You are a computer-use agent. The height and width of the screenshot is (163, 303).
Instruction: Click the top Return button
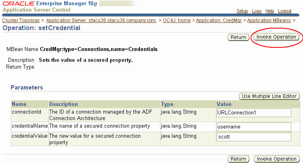[238, 37]
